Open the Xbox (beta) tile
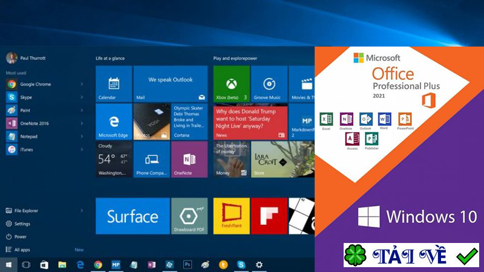Viewport: 484px width, 272px height. [231, 83]
